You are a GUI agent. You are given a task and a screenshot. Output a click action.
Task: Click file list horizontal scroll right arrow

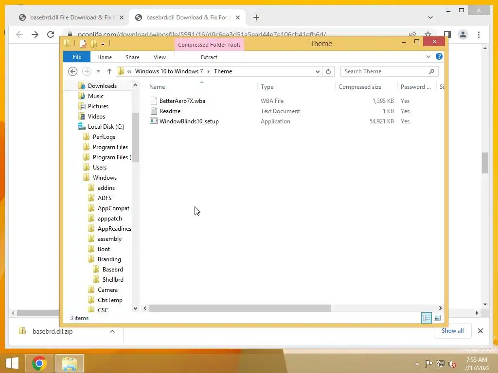(440, 308)
